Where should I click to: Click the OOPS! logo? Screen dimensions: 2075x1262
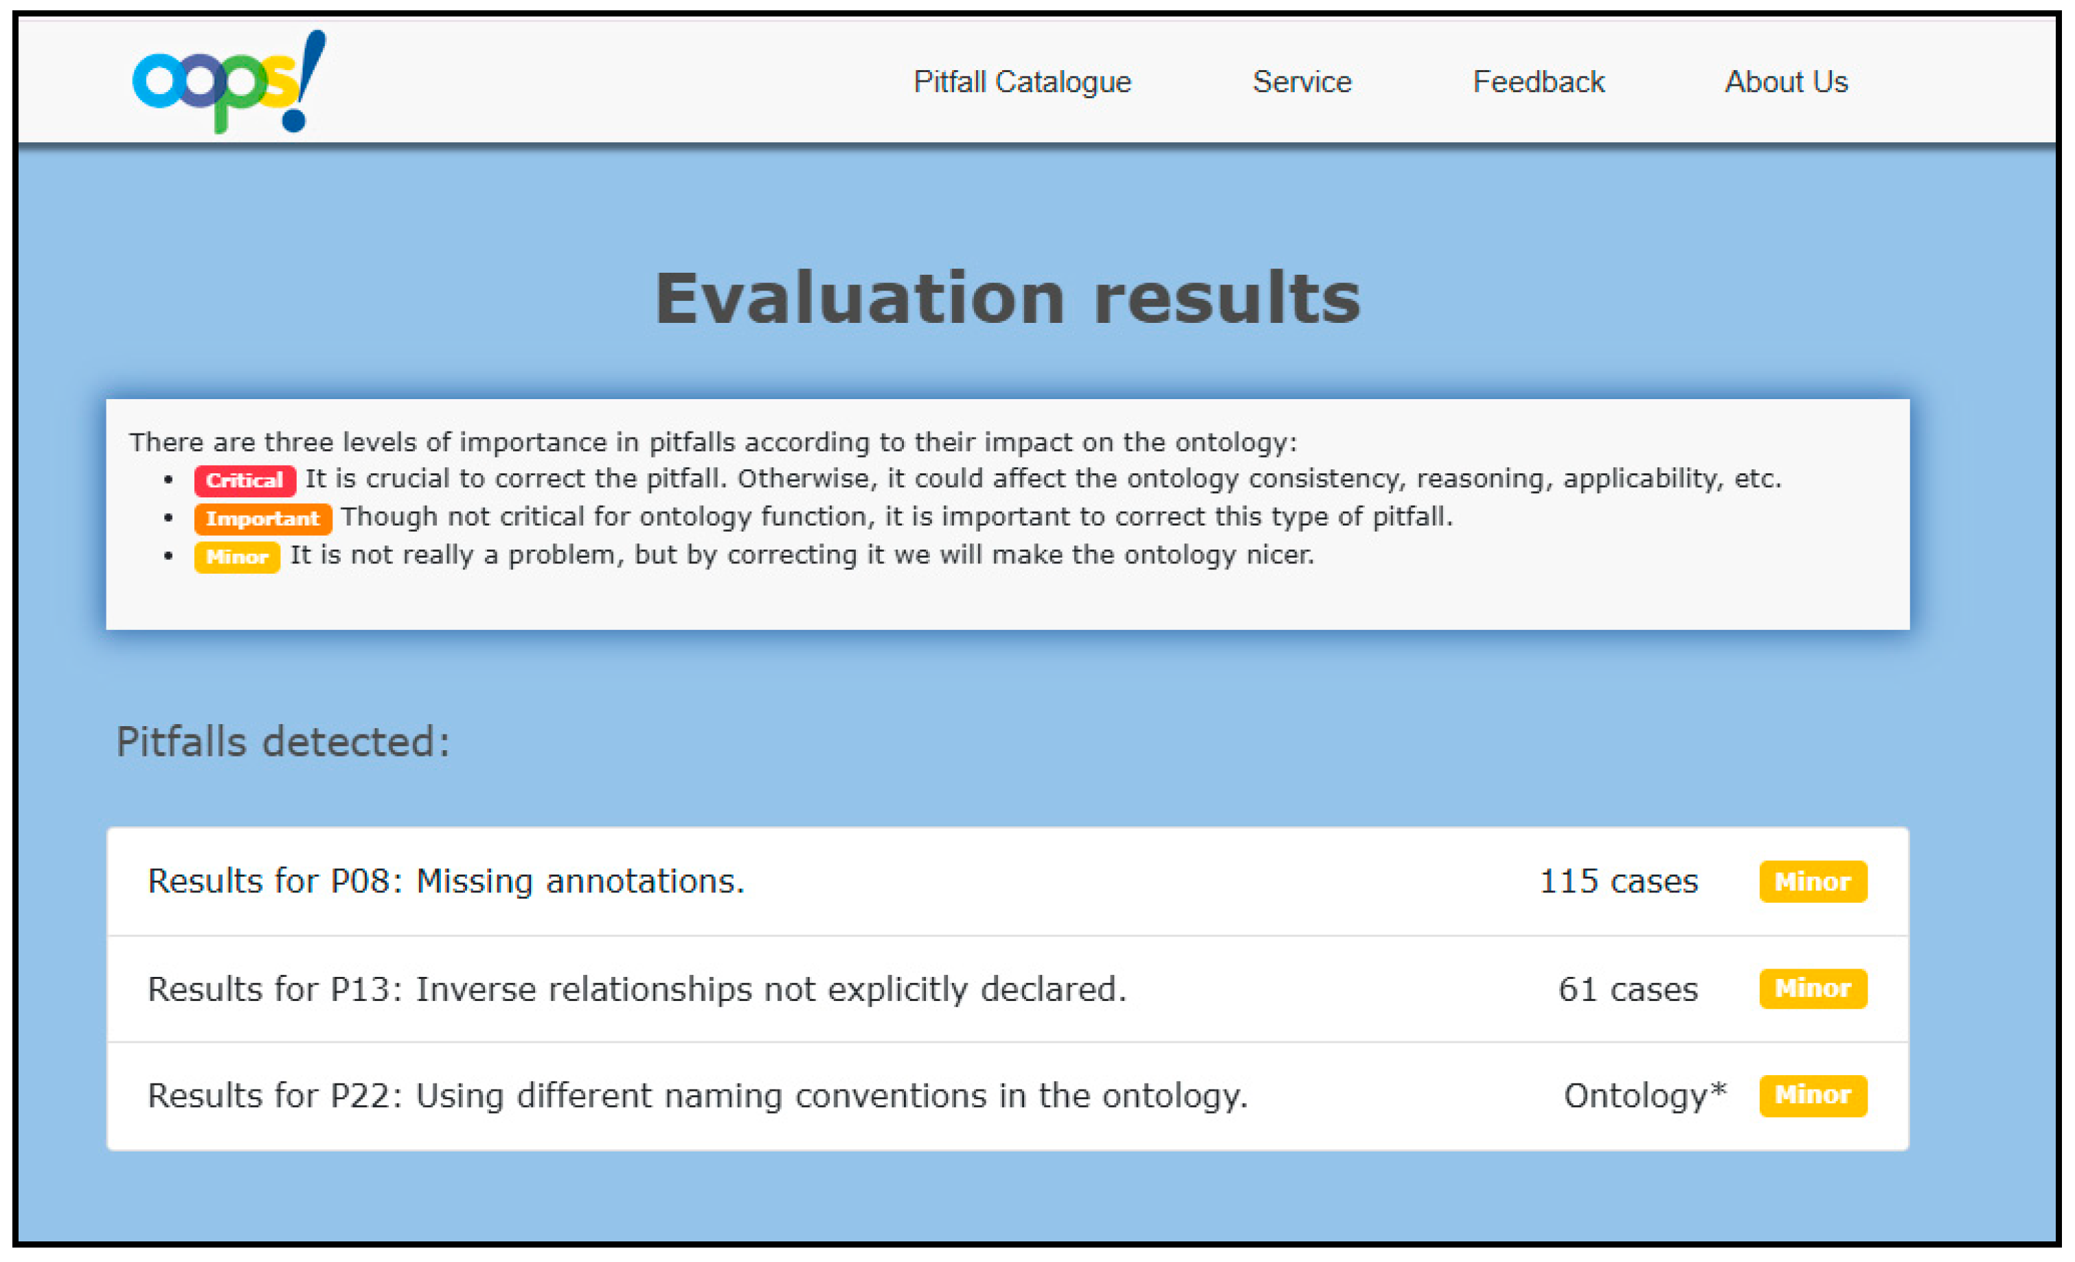[x=228, y=82]
